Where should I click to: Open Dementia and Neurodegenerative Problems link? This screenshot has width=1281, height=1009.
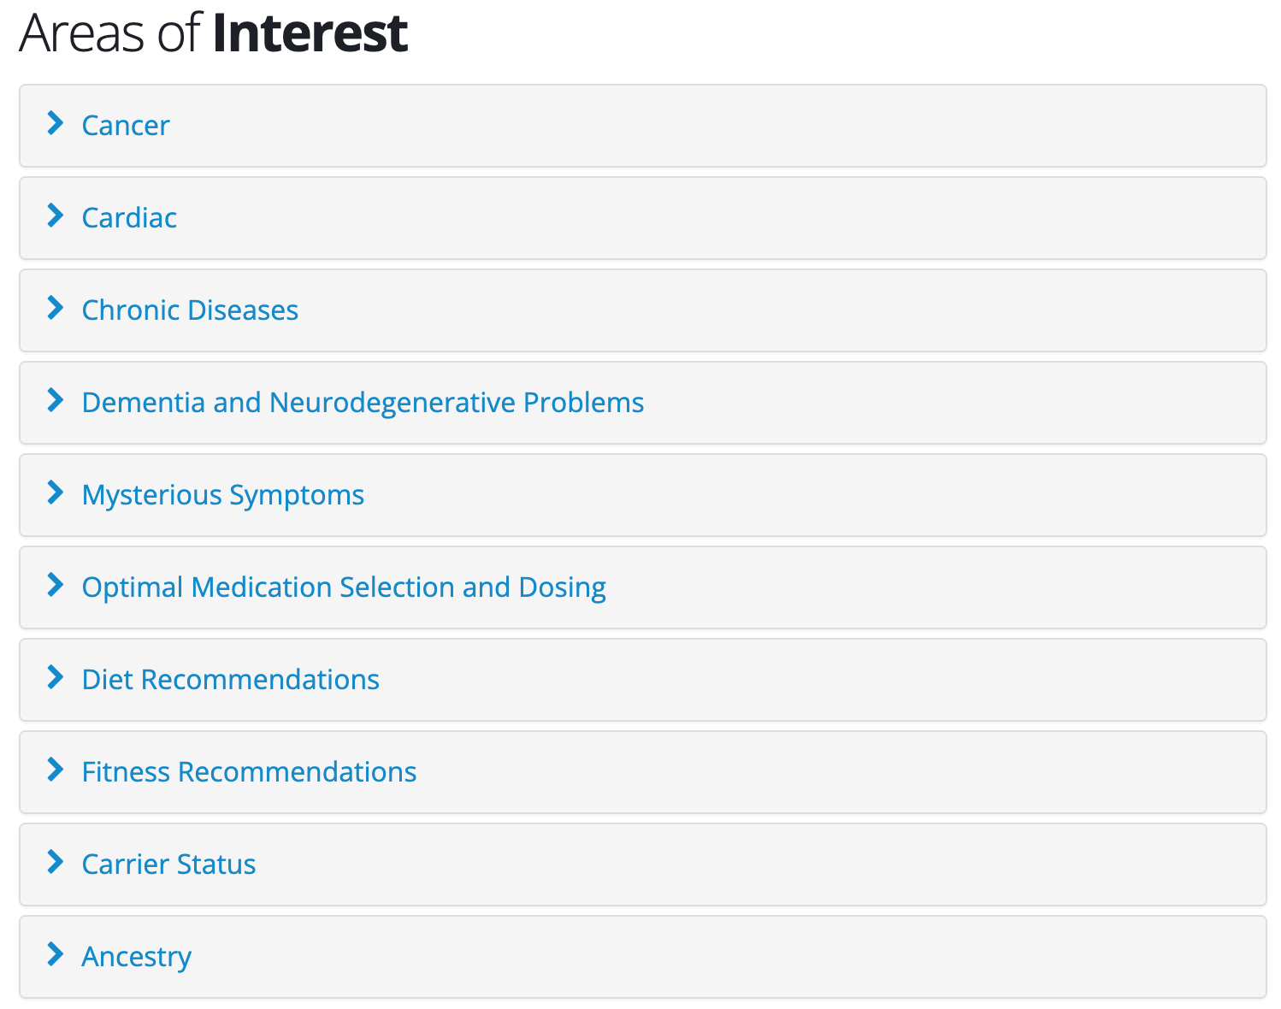(363, 403)
